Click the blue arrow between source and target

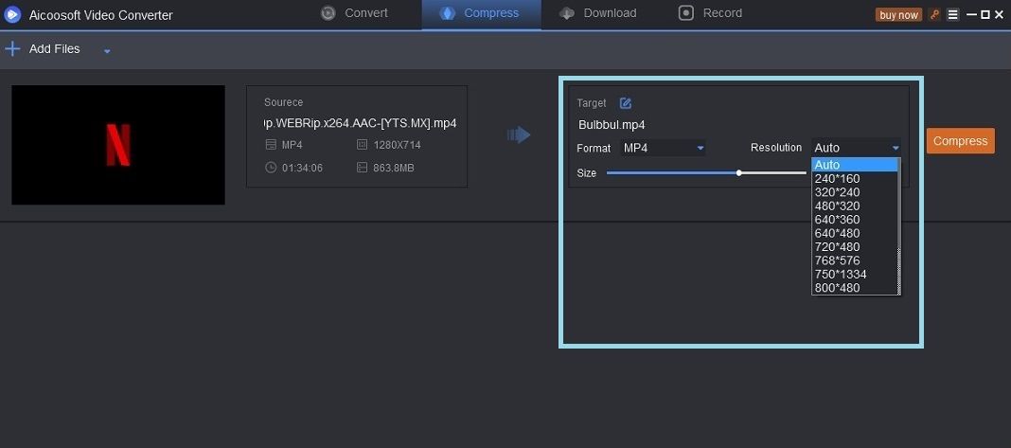519,135
